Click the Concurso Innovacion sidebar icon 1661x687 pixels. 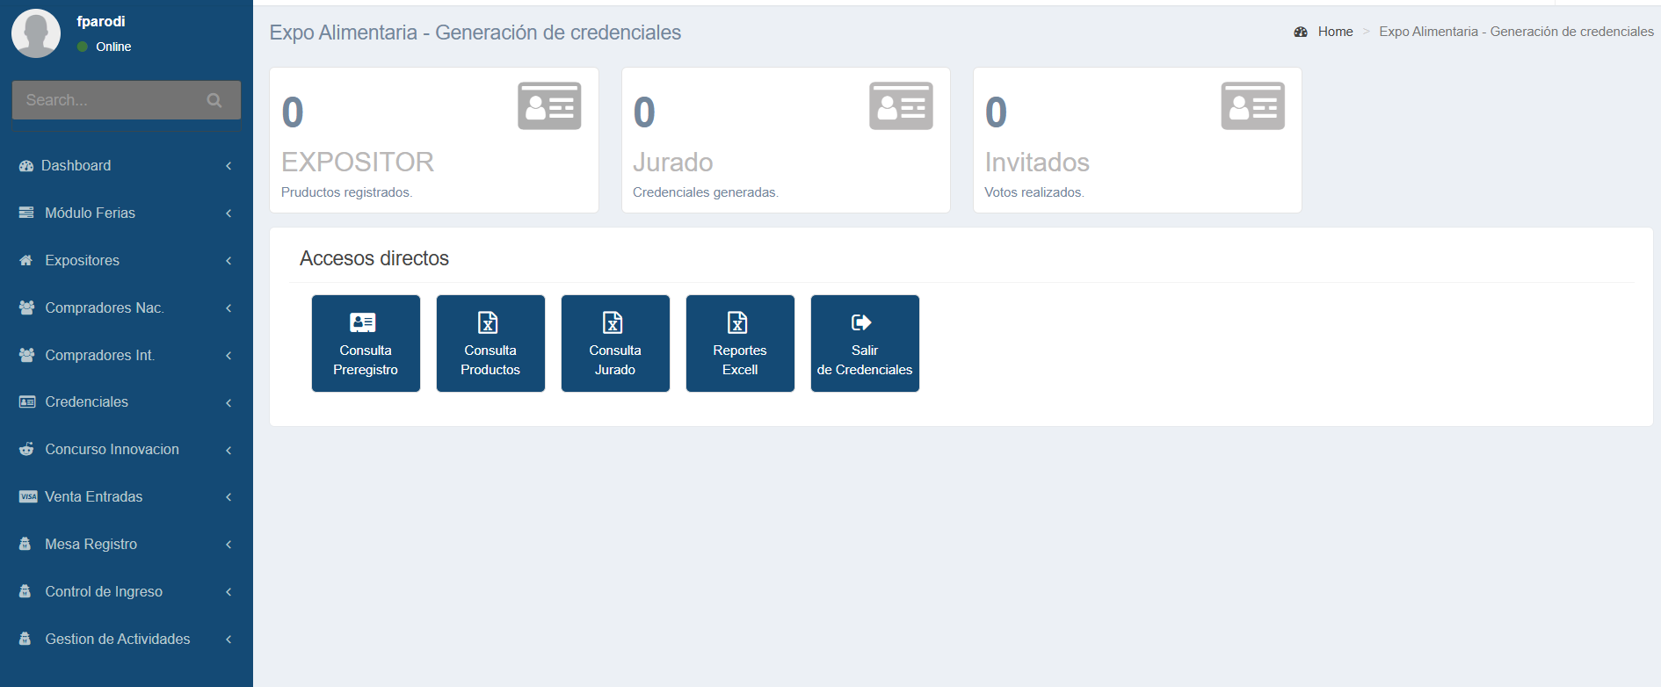(x=27, y=450)
